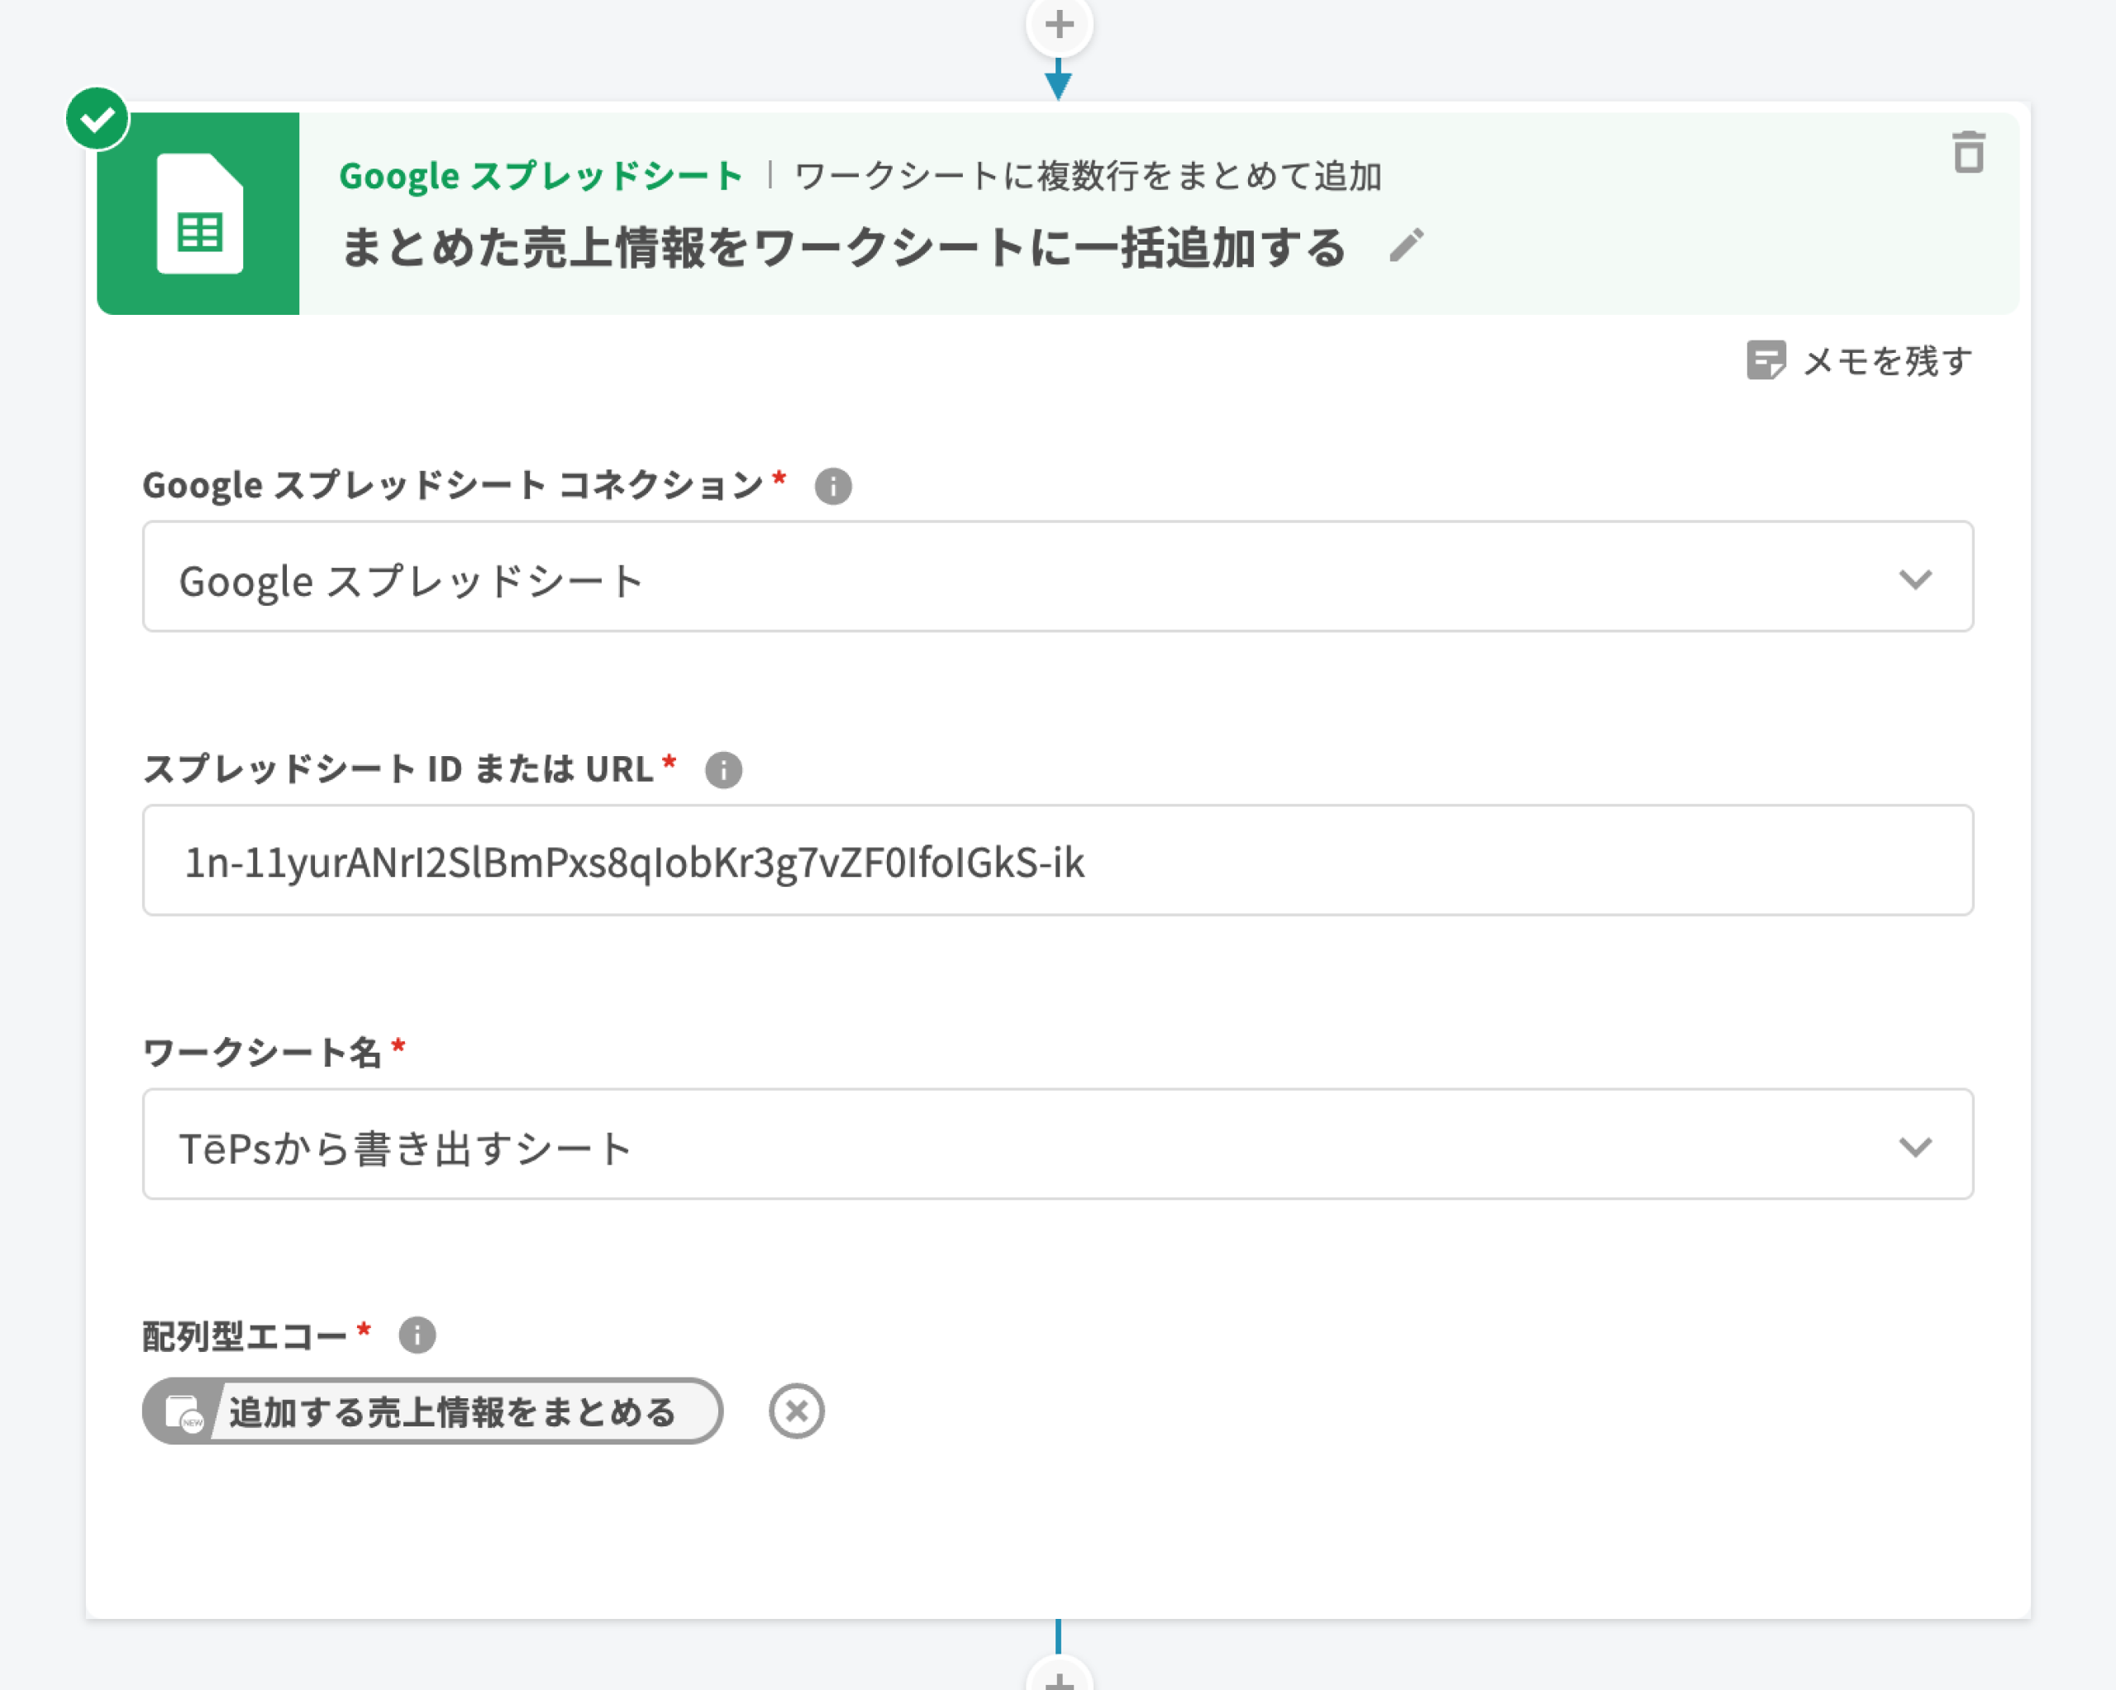Viewport: 2116px width, 1690px height.
Task: Click the trash delete step icon
Action: click(1968, 153)
